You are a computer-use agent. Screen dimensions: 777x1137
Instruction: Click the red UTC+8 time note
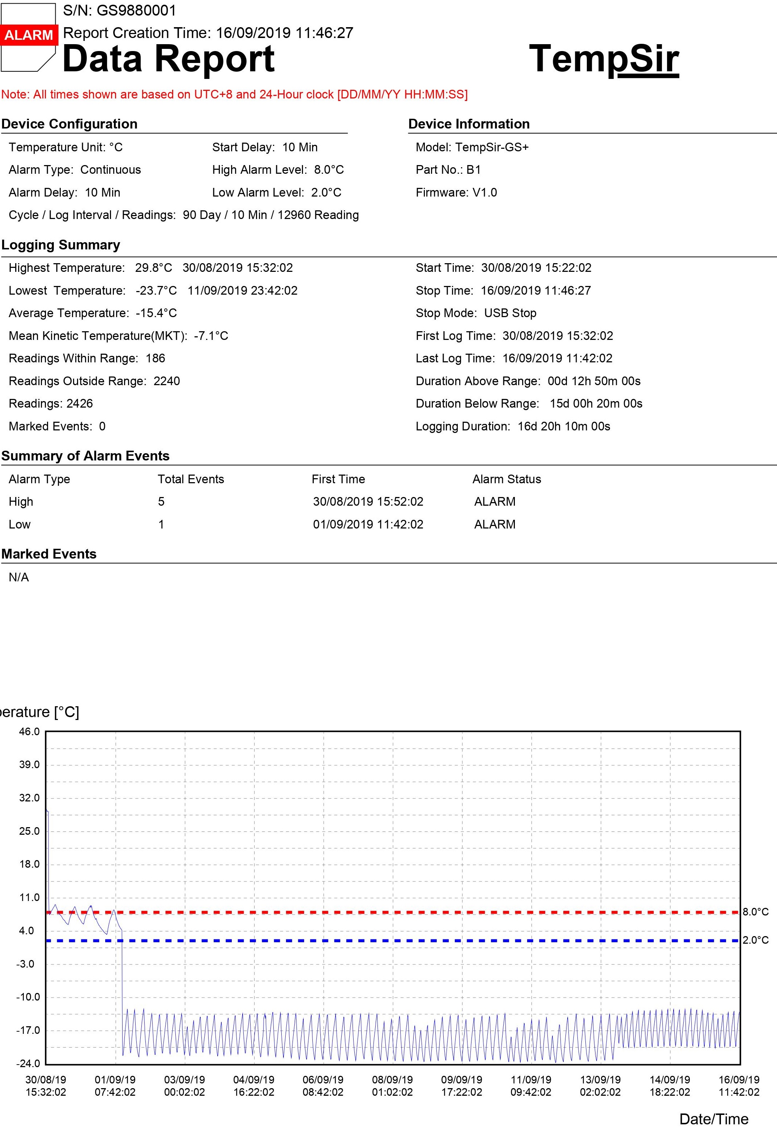[x=235, y=94]
